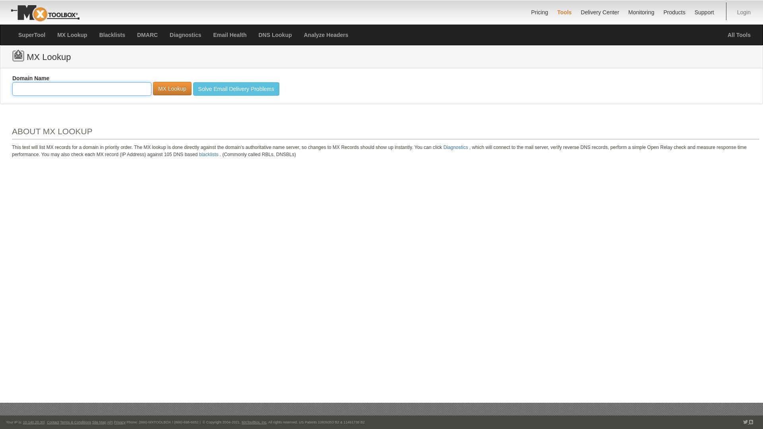Open the Support menu

pyautogui.click(x=704, y=12)
